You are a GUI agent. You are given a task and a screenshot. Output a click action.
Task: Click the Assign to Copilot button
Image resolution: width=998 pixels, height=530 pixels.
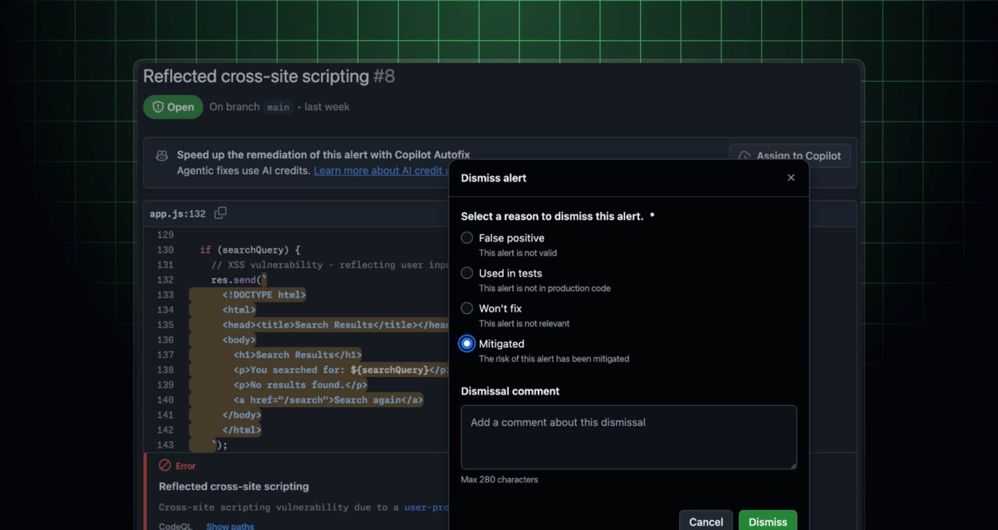click(x=790, y=156)
